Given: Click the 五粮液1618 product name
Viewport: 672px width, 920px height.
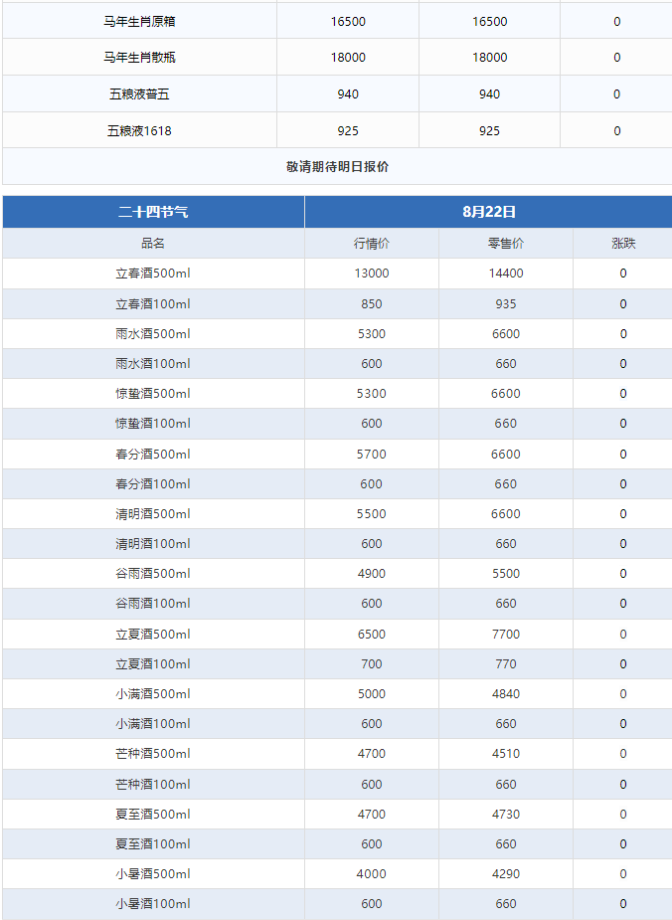Looking at the screenshot, I should point(139,131).
